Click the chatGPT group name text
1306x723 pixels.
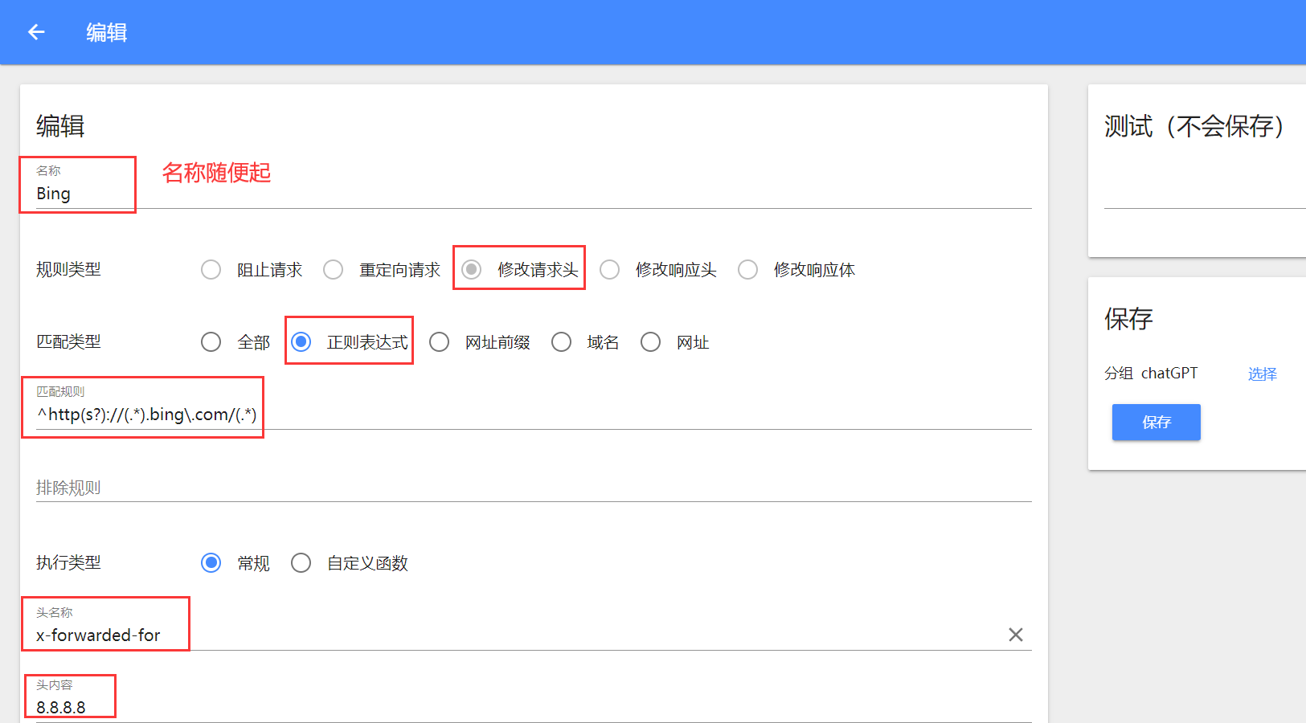[1169, 373]
